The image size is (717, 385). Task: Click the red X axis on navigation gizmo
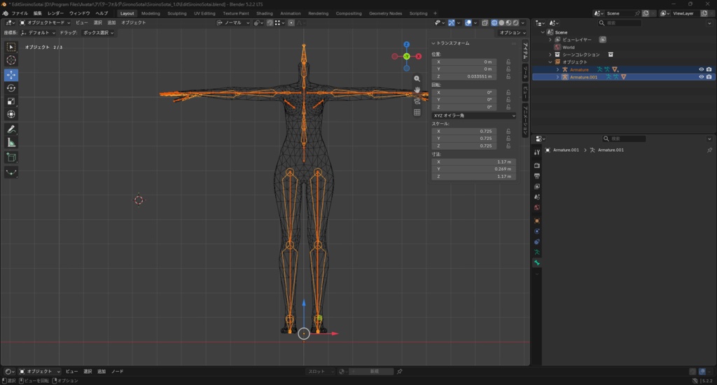coord(419,56)
